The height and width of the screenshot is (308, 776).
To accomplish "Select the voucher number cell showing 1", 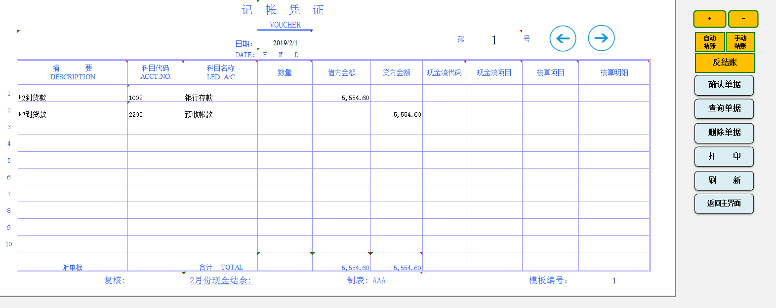I will pos(494,40).
